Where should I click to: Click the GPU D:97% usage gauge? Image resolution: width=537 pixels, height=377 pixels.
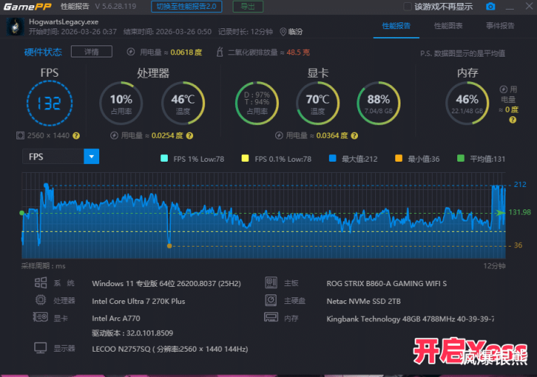[257, 103]
